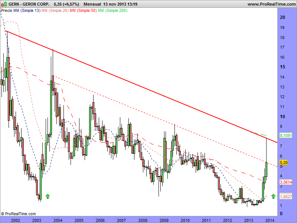Click the bold 10 value on price axis
Image resolution: width=297 pixels, height=223 pixels.
pos(283,117)
